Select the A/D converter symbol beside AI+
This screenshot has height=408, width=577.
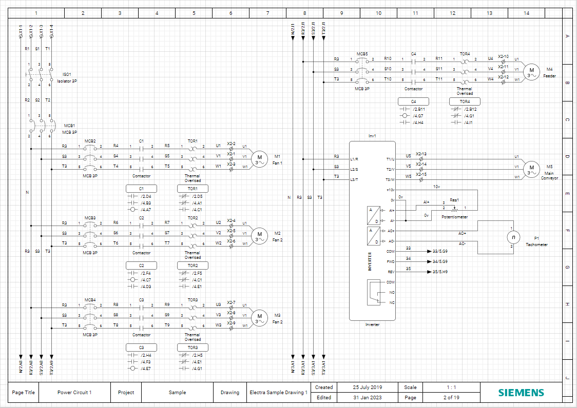coord(374,216)
